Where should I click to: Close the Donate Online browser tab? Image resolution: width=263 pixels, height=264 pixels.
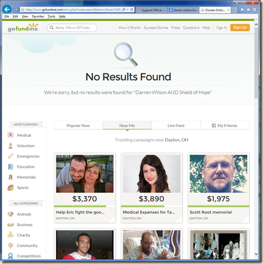click(x=228, y=10)
